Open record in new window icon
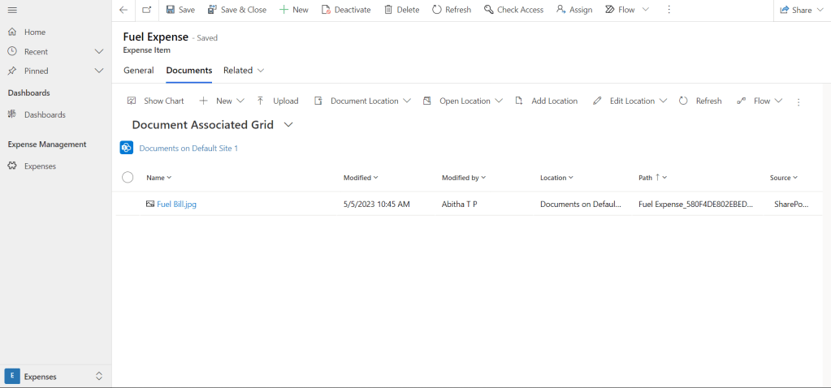This screenshot has width=831, height=388. (x=146, y=10)
